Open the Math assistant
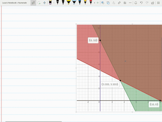Viewport: 162px width, 122px height. [125, 3]
